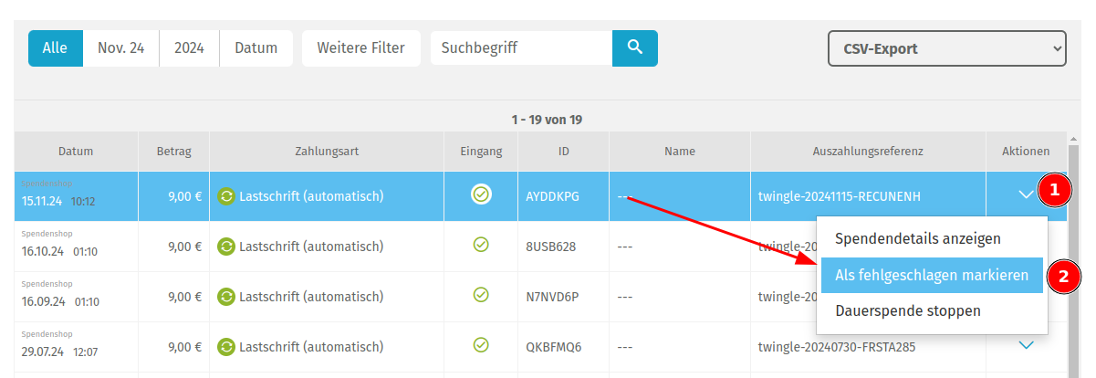
Task: Collapse actions chevron for AYDDKPG row
Action: [x=1027, y=194]
